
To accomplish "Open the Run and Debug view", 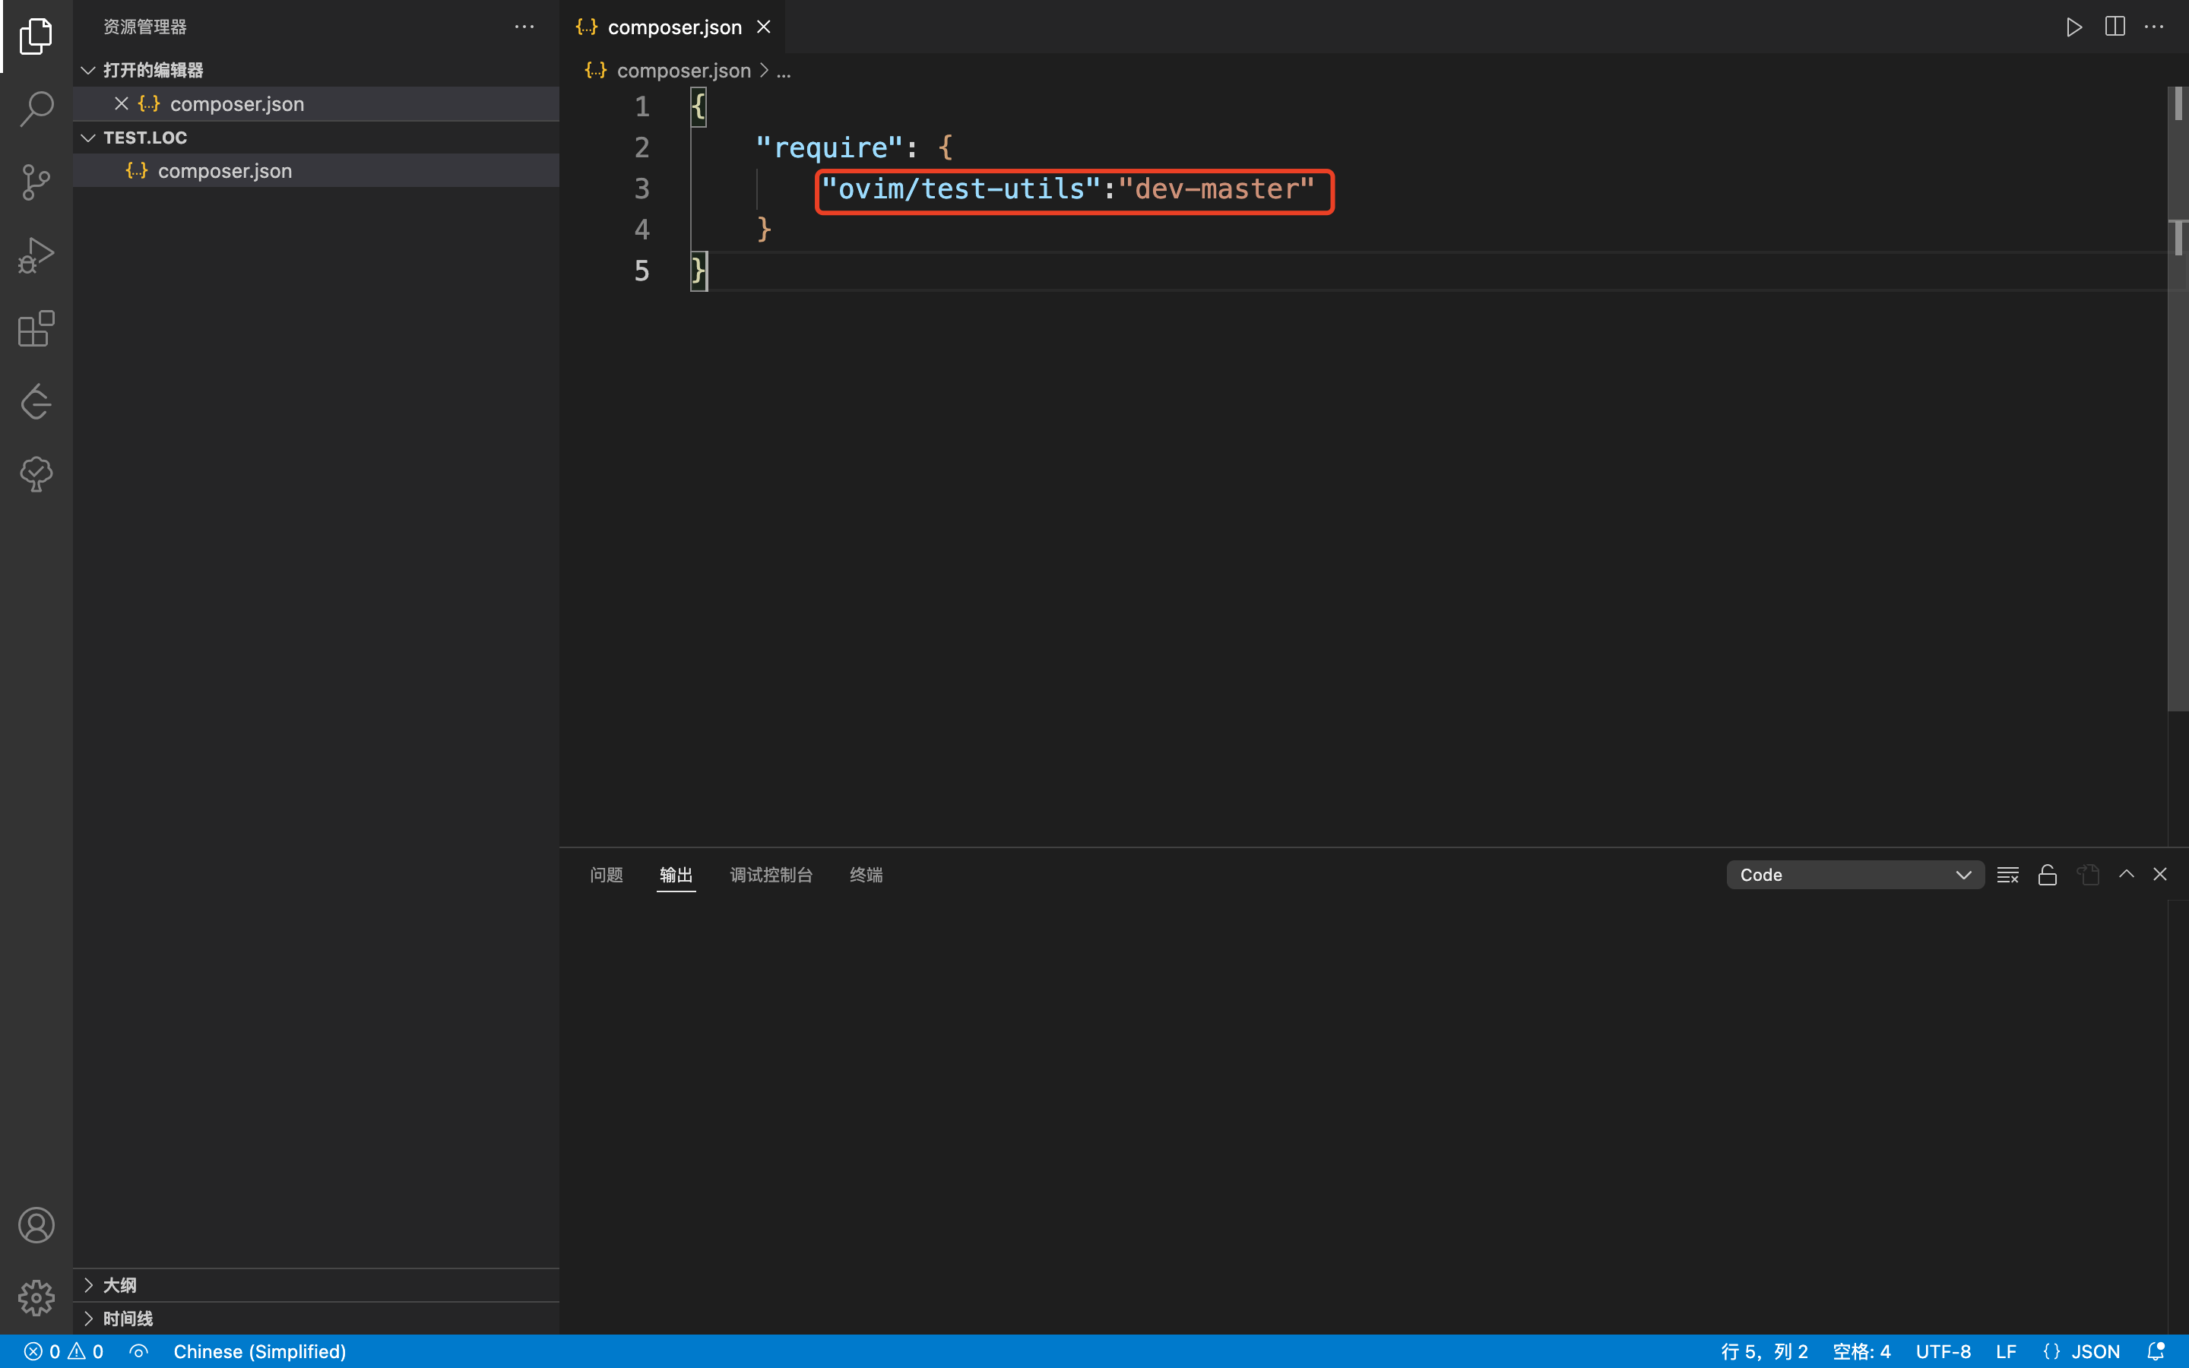I will (36, 255).
